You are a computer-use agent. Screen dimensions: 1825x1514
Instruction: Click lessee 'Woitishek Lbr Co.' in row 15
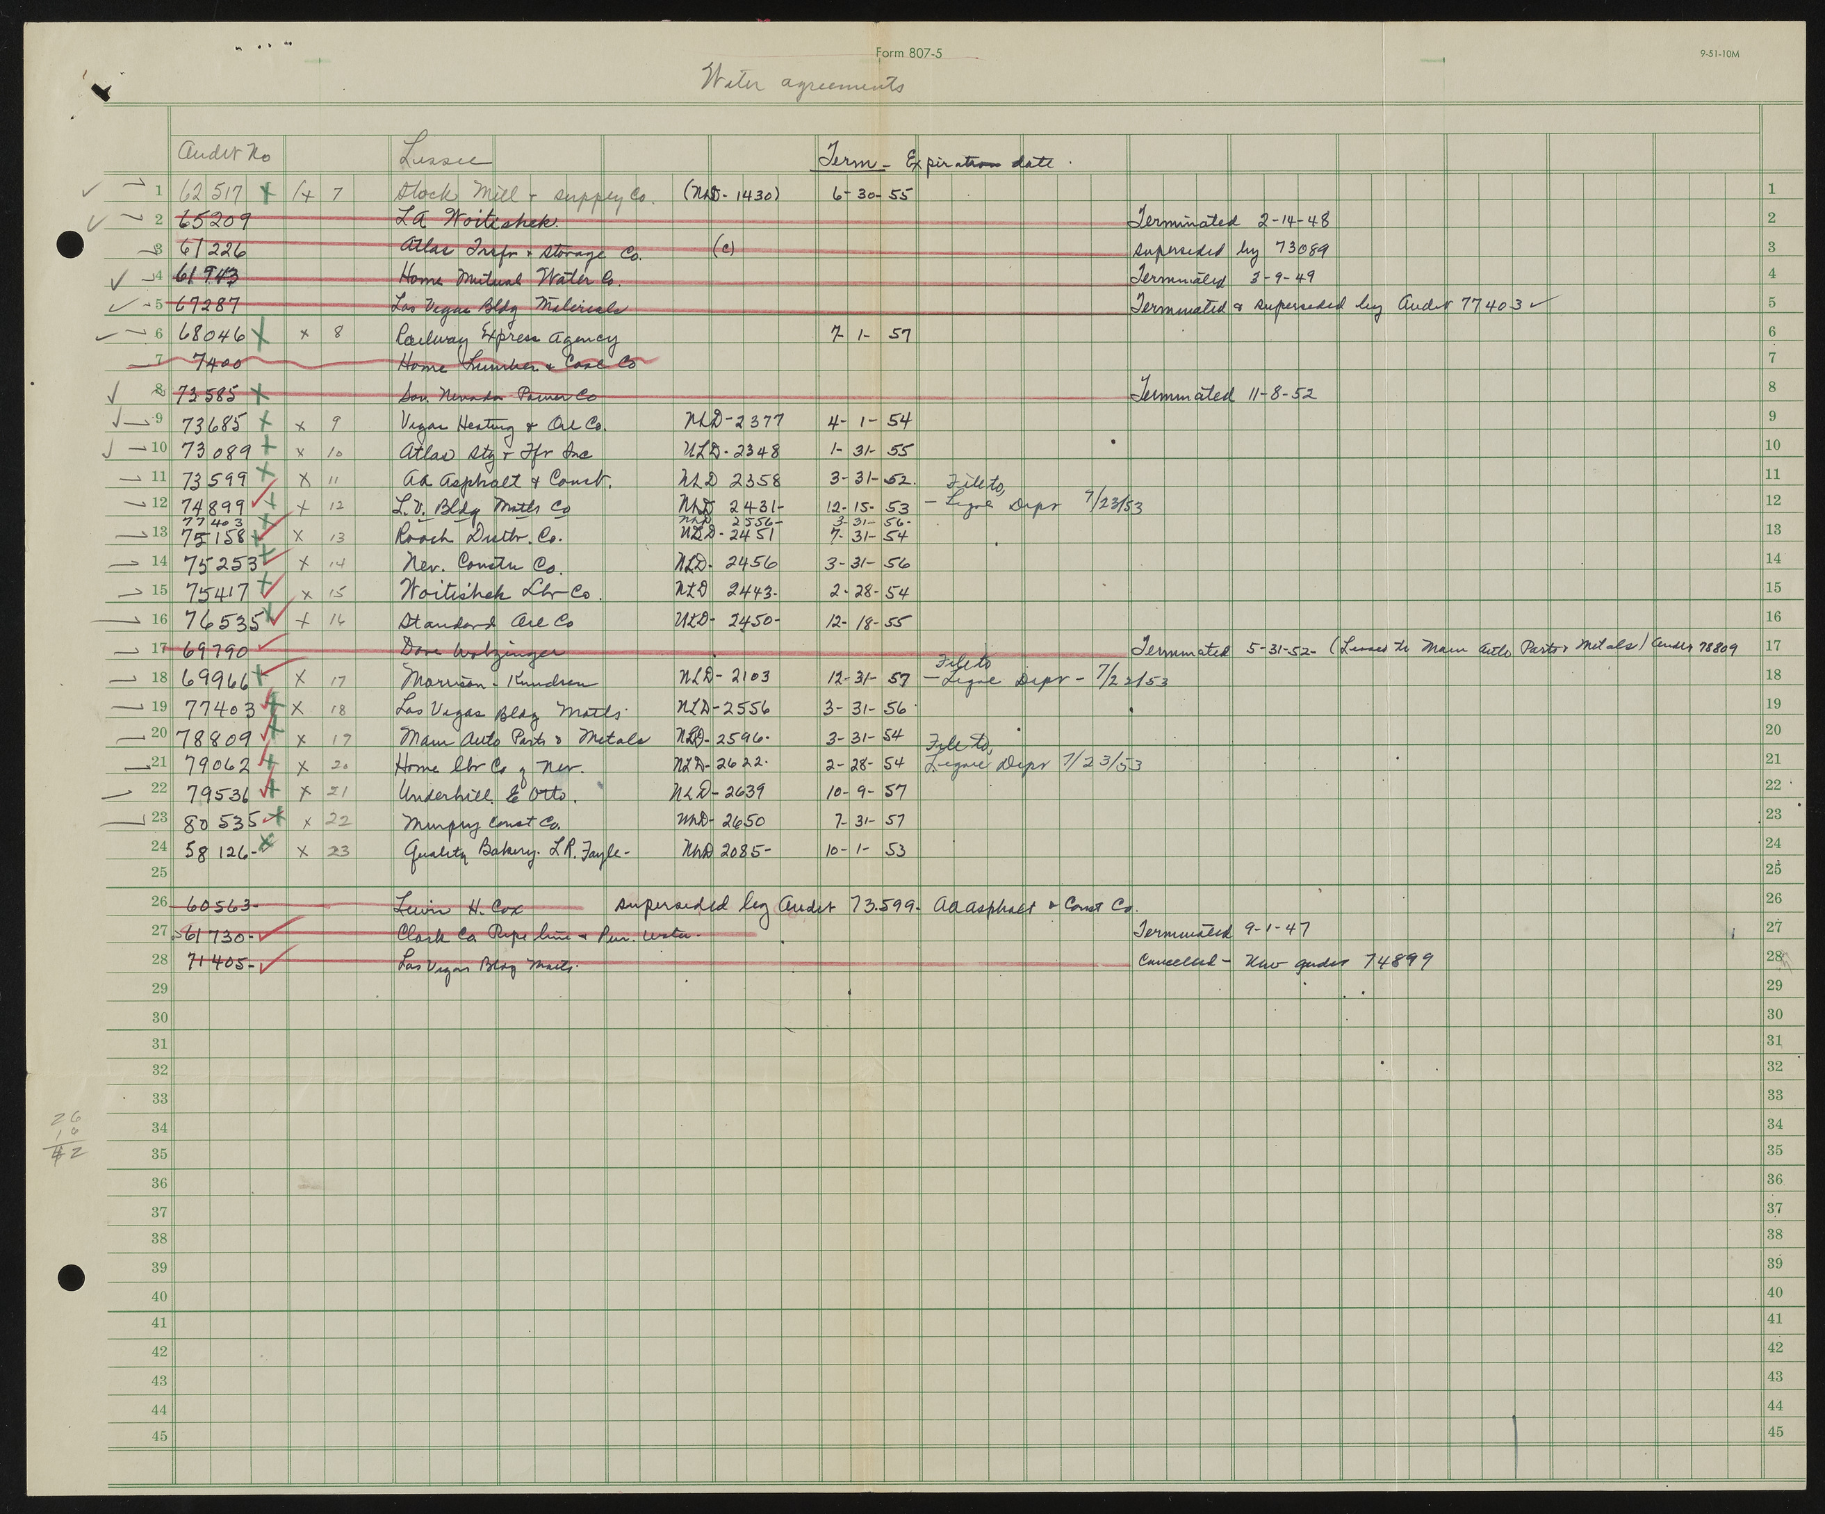(500, 593)
